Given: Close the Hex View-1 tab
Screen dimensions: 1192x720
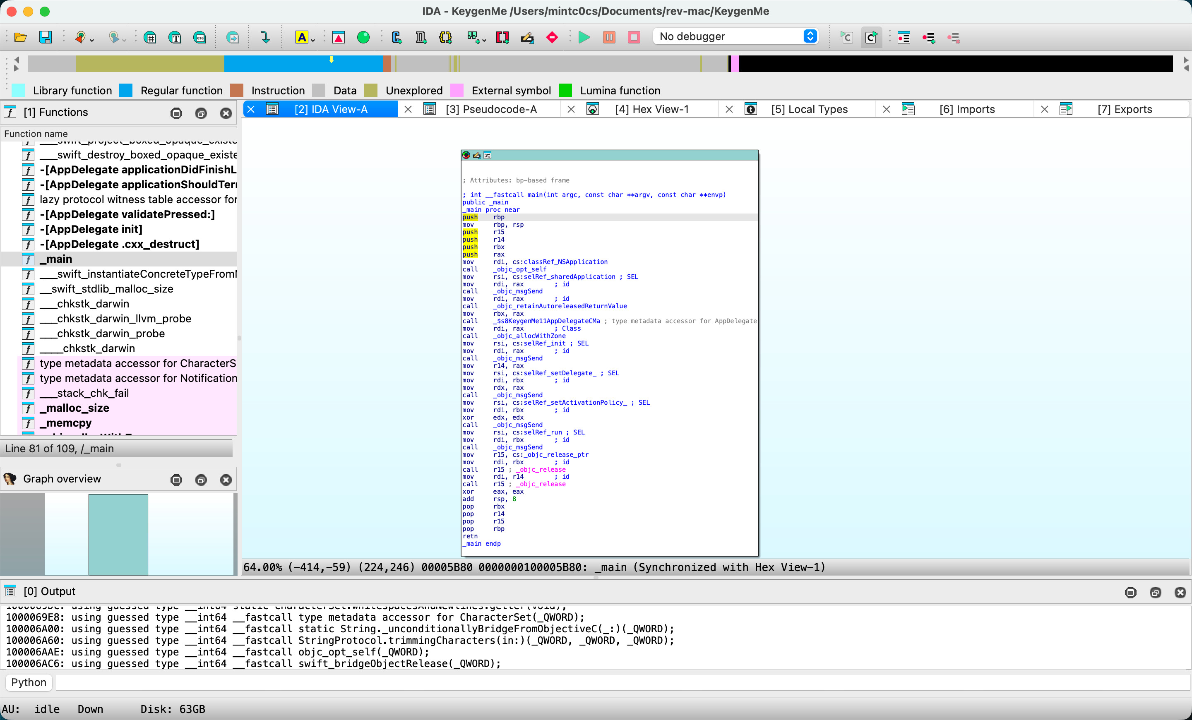Looking at the screenshot, I should (571, 109).
